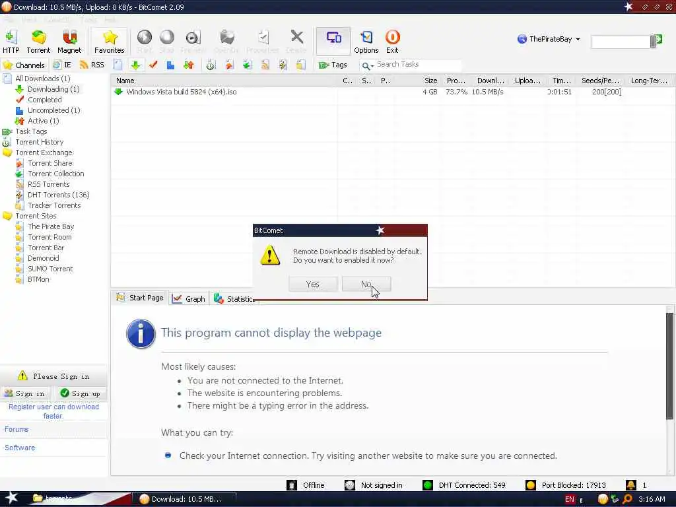Open Torrent History in sidebar
Screen dimensions: 676x507
tap(39, 142)
